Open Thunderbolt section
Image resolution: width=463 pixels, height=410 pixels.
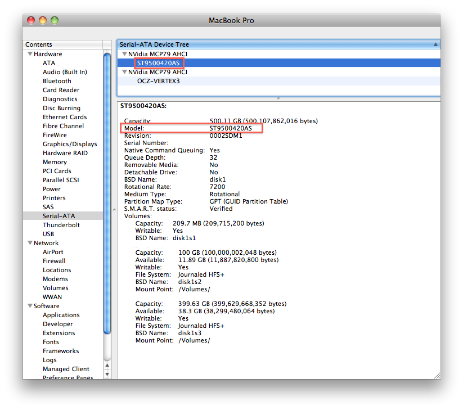pos(61,225)
